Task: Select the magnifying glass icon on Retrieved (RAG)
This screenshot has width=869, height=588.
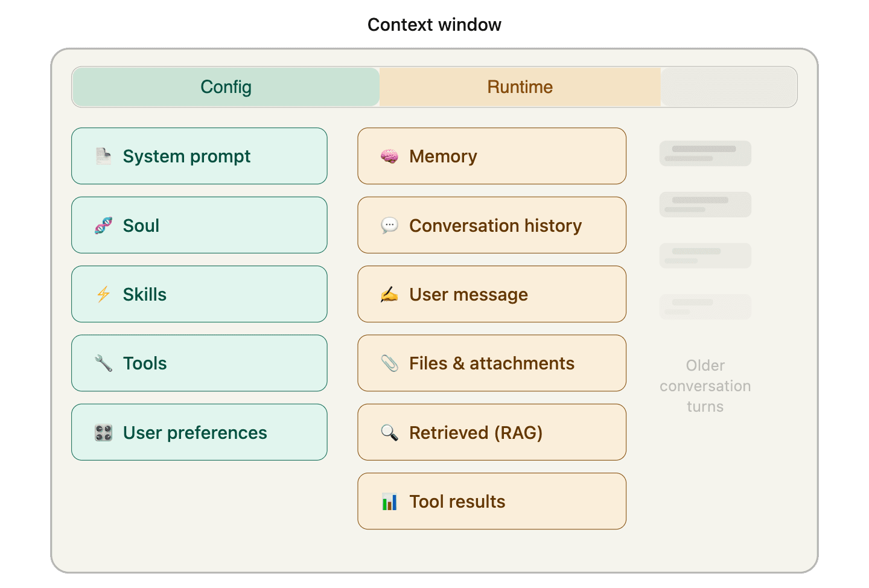Action: click(x=389, y=432)
